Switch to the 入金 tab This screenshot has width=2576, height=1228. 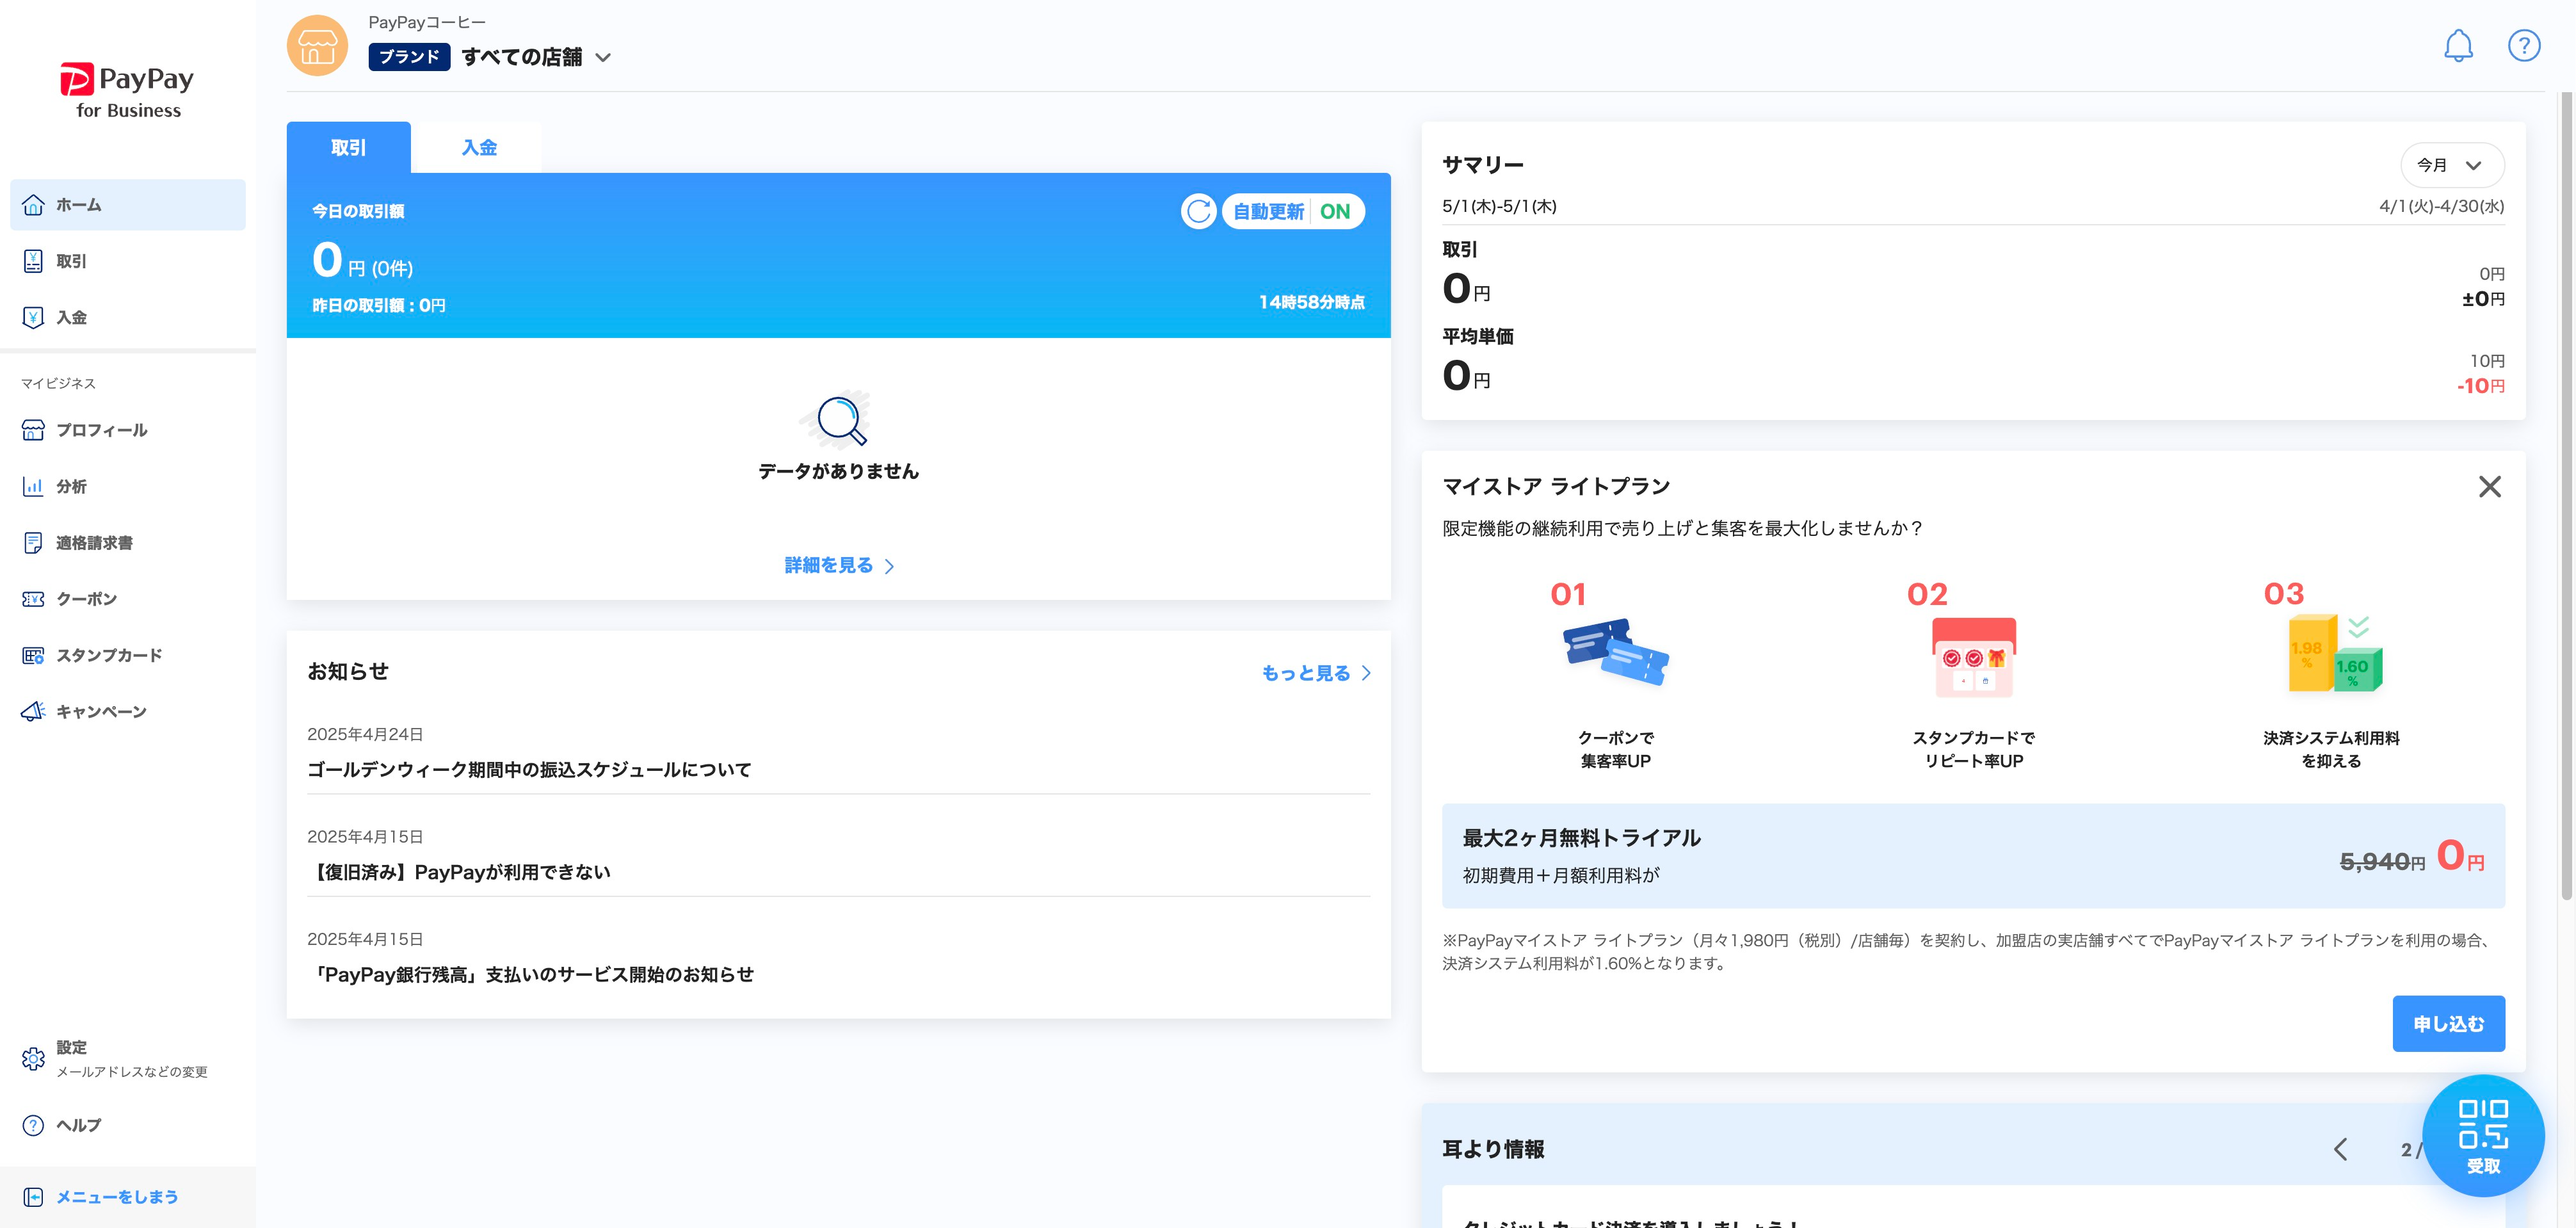pos(478,147)
